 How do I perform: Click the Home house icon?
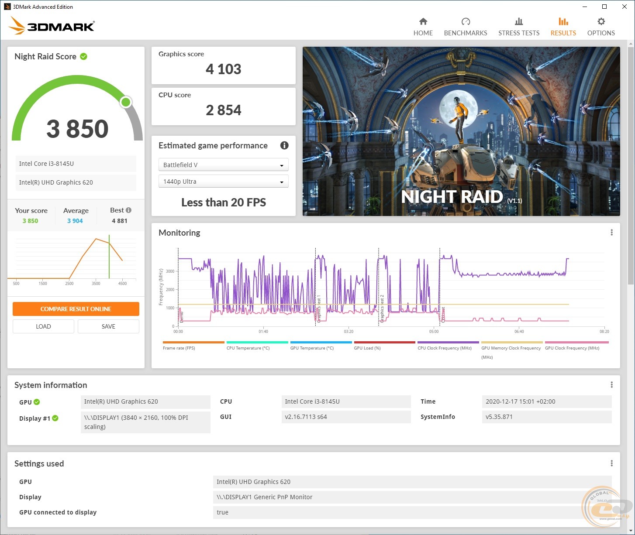423,22
